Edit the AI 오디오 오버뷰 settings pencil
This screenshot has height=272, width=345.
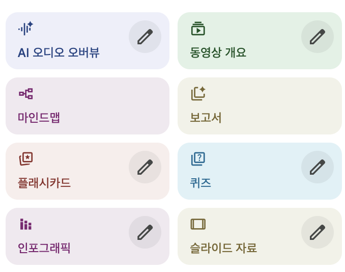[145, 37]
